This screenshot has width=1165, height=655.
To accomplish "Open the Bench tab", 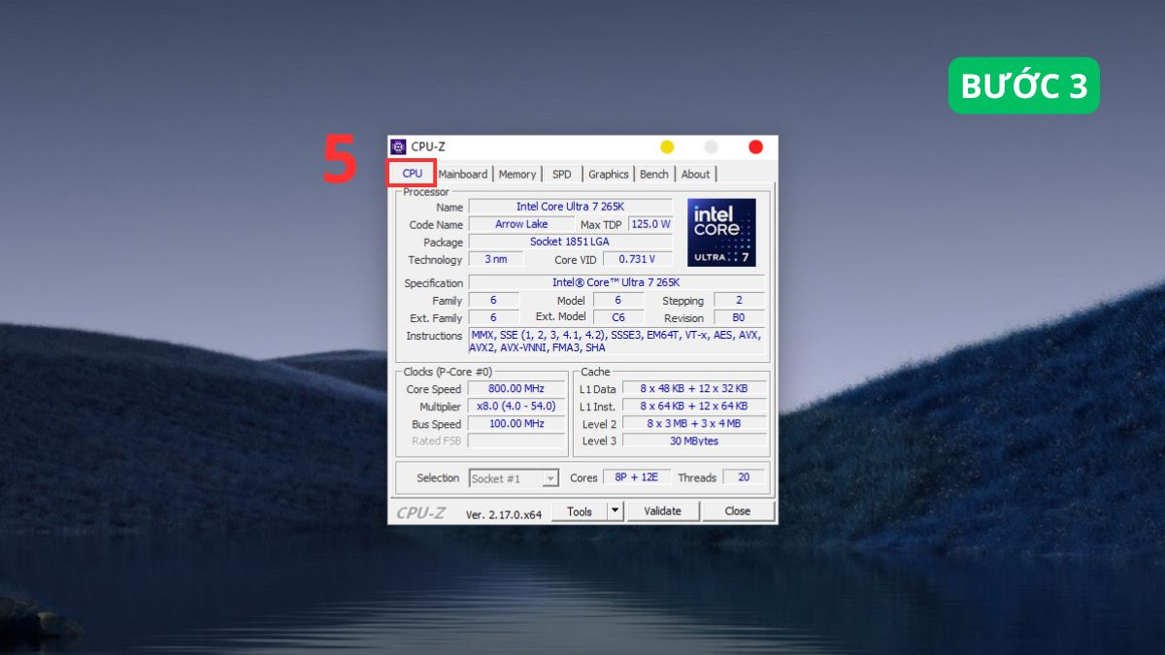I will point(653,174).
